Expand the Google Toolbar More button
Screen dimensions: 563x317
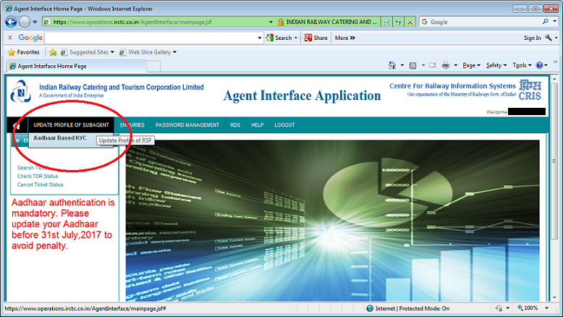point(344,38)
